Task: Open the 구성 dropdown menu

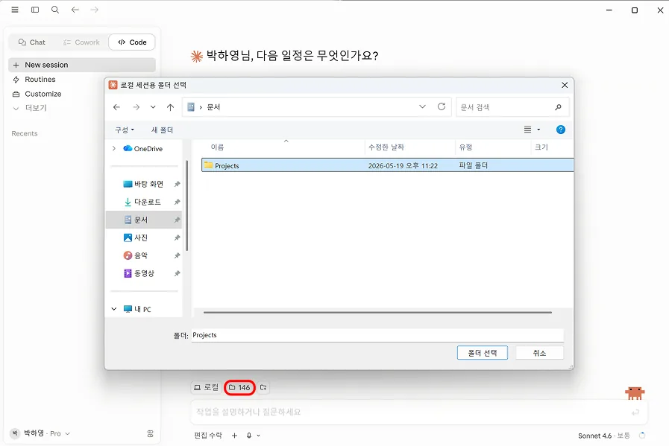Action: coord(125,130)
